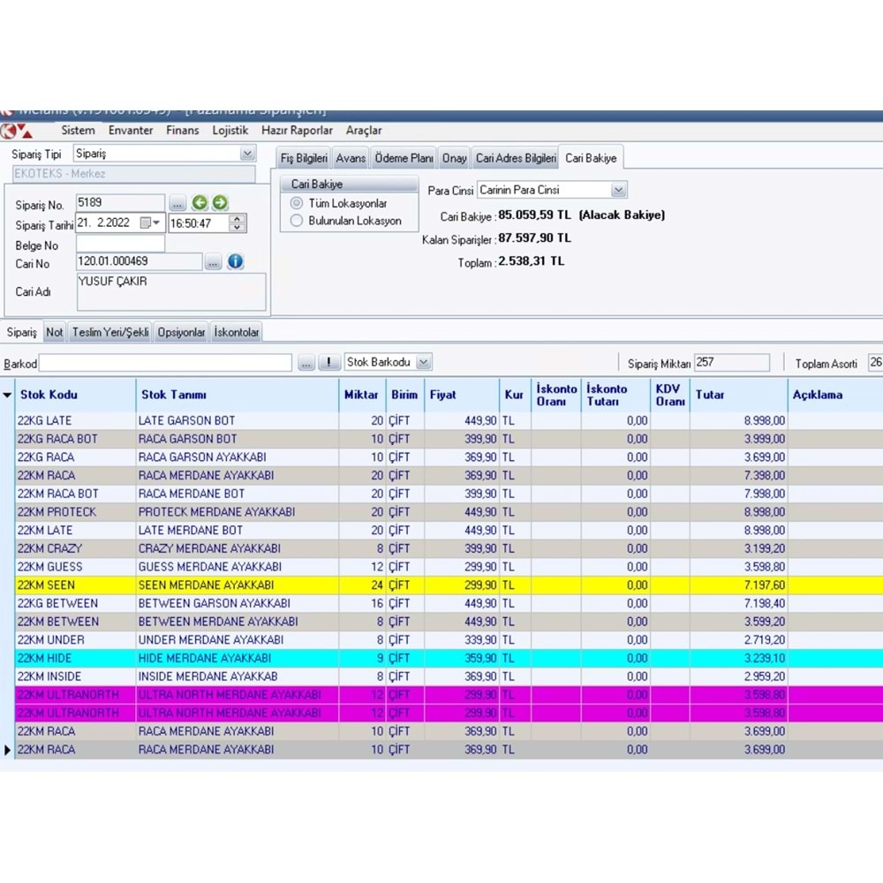Select the Cari Bakiye tab

[591, 158]
